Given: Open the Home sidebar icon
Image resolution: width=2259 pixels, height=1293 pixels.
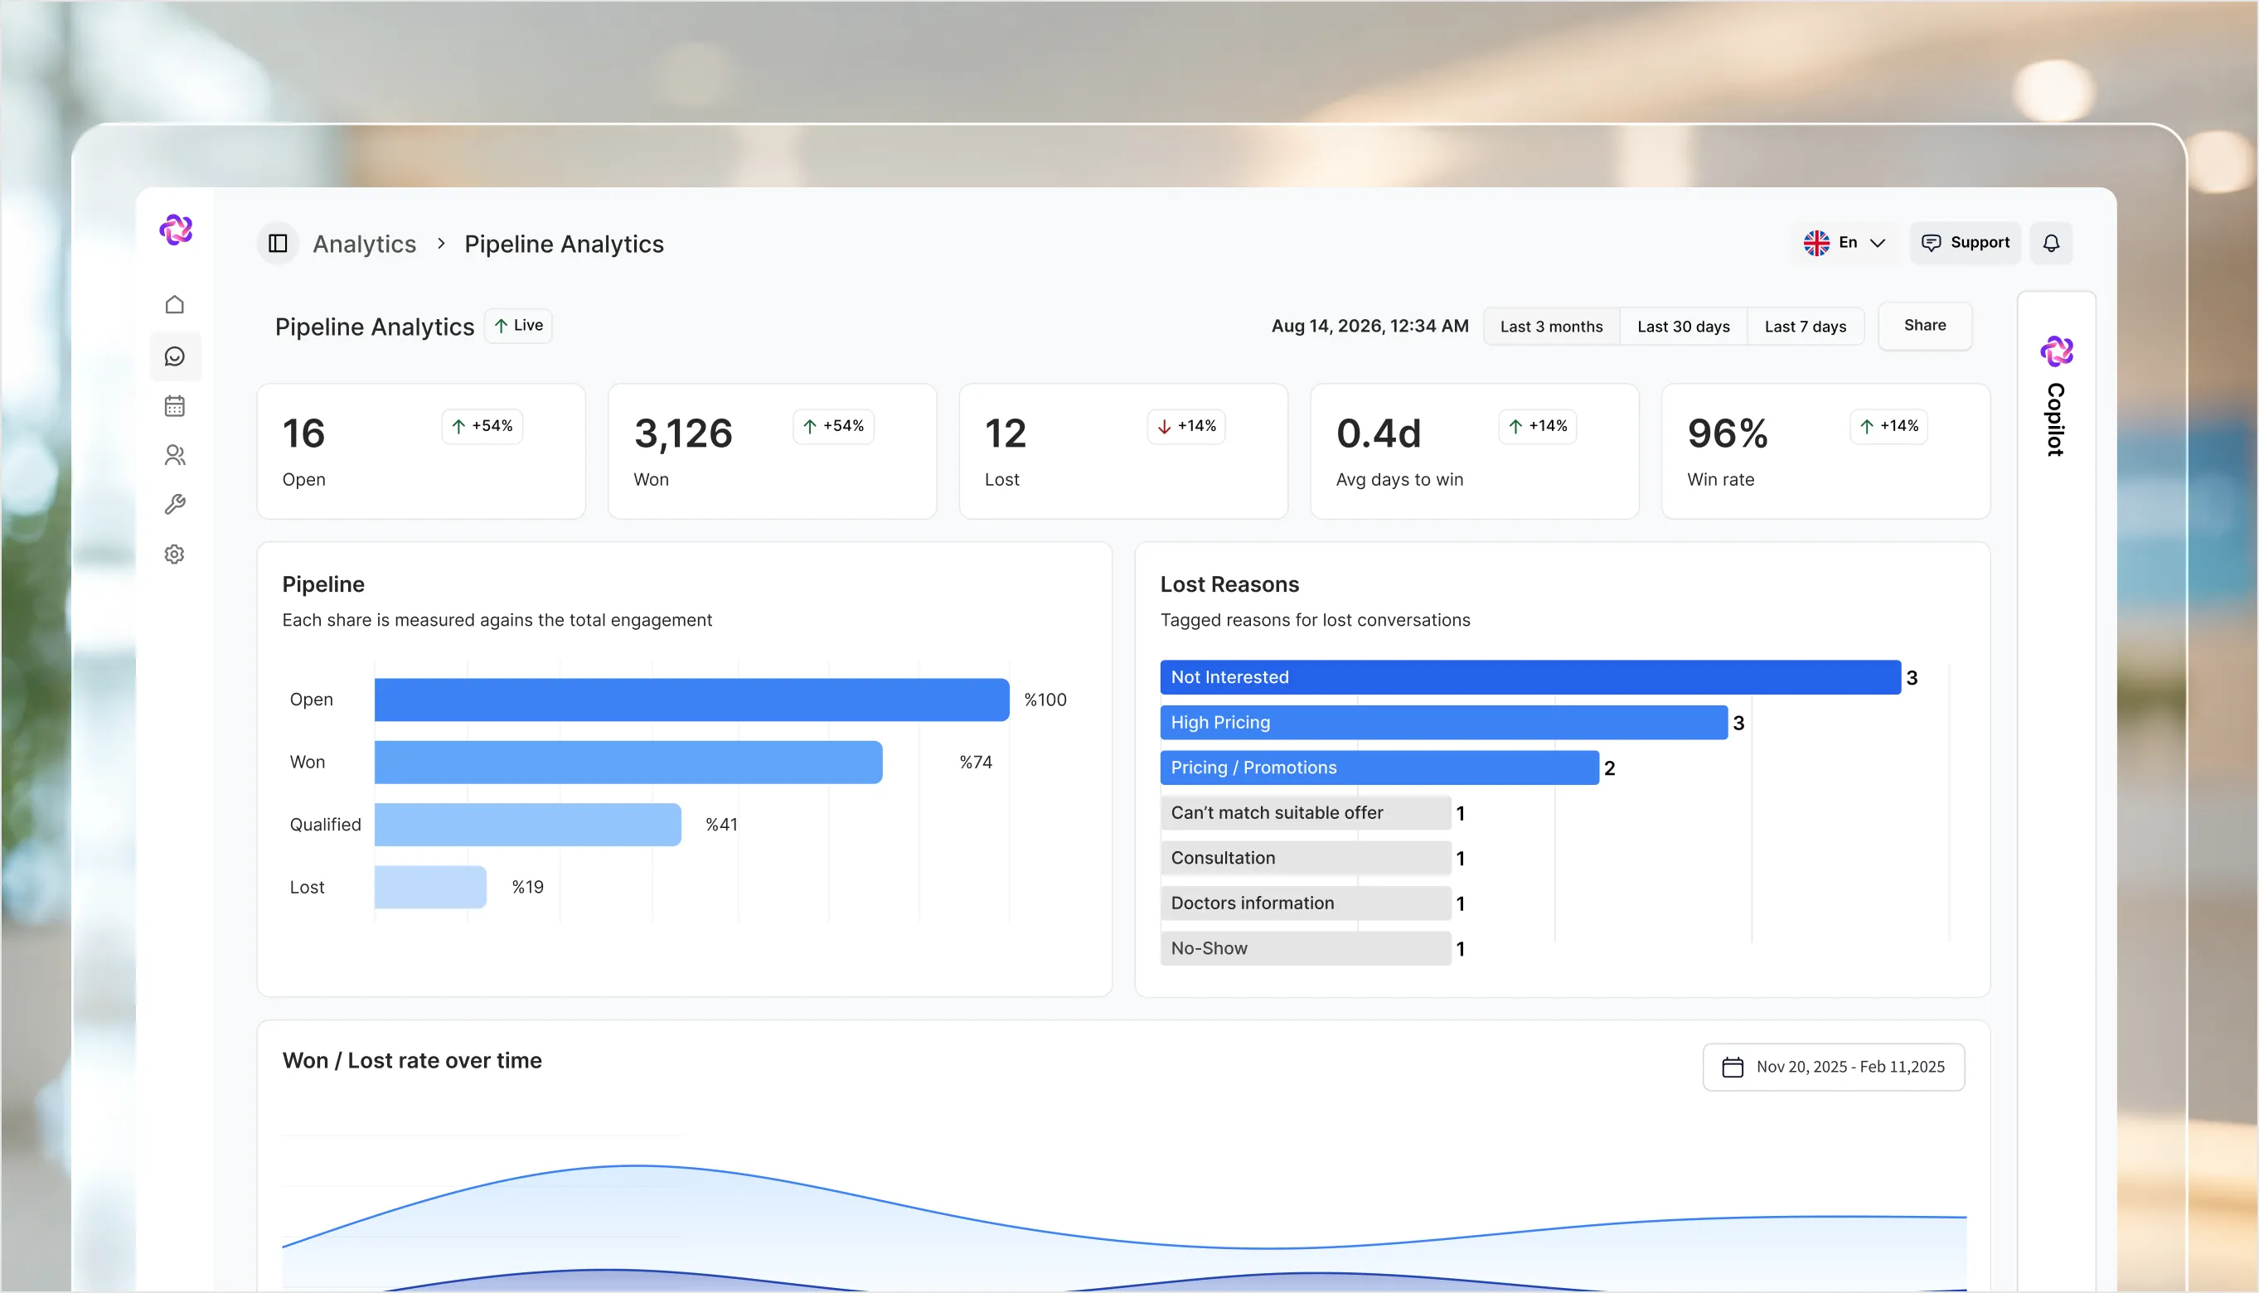Looking at the screenshot, I should [x=175, y=305].
